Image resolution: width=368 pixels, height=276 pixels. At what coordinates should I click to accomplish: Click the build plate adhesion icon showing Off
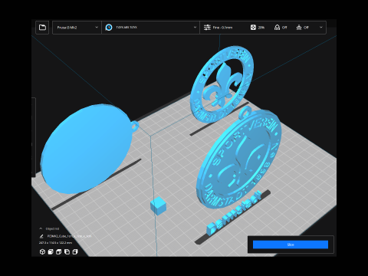click(x=299, y=28)
